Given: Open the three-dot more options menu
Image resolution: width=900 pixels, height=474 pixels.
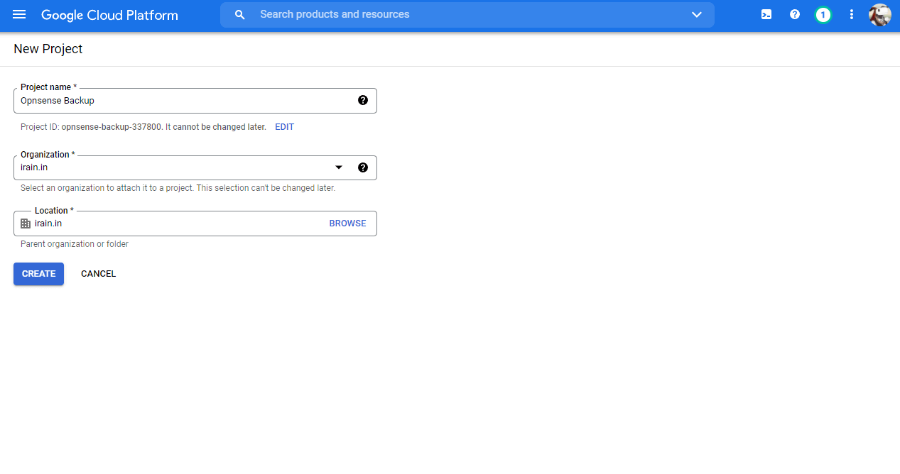Looking at the screenshot, I should [852, 15].
